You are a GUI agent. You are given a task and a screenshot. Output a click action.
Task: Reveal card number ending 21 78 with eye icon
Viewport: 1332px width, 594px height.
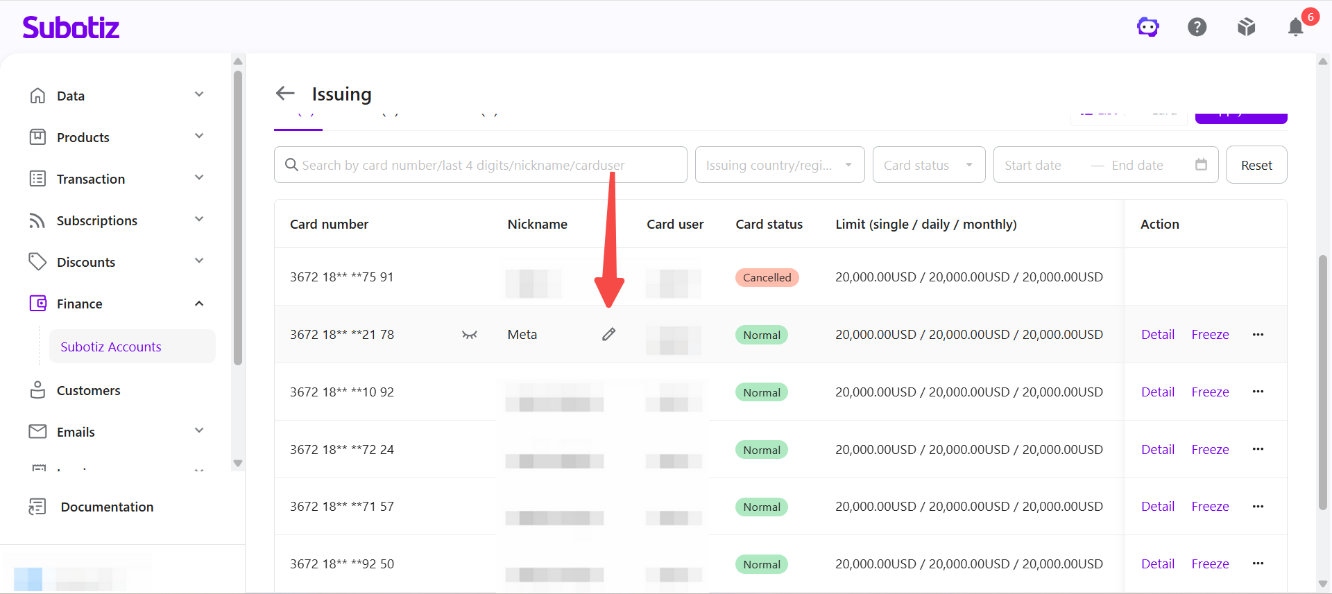[470, 335]
